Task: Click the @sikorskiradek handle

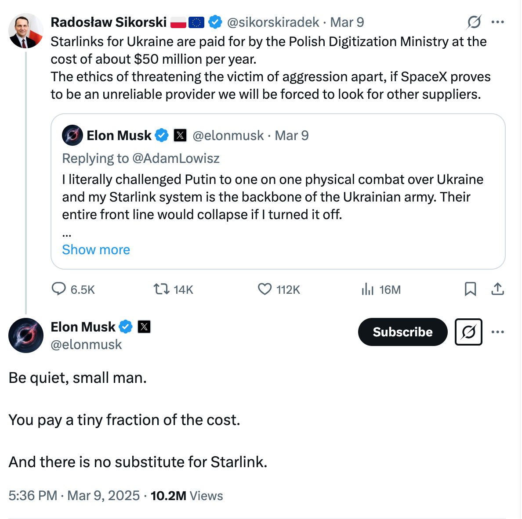Action: tap(273, 22)
